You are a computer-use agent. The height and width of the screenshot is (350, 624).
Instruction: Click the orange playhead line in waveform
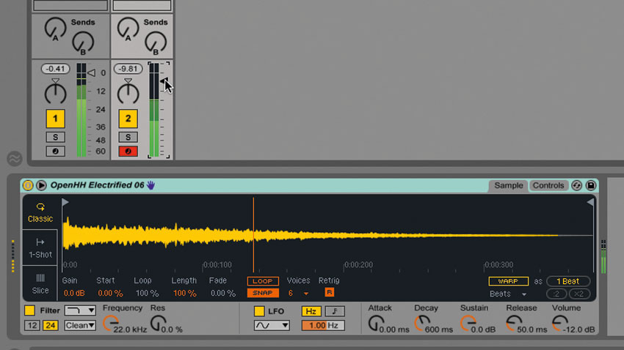point(253,235)
